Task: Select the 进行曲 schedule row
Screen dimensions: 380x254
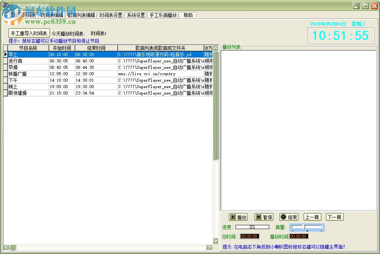Action: (x=28, y=61)
